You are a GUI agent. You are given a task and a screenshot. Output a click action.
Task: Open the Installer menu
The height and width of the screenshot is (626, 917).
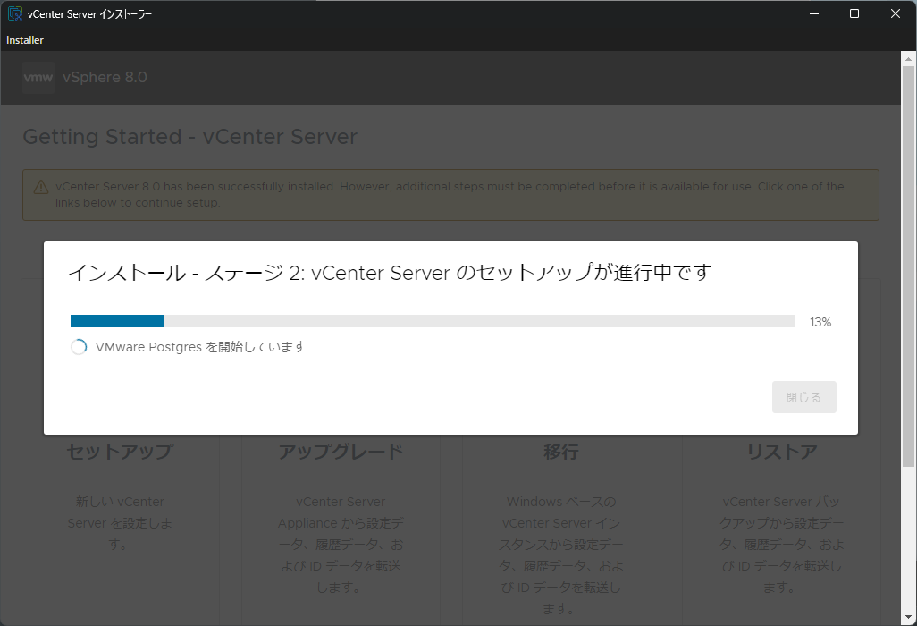click(x=24, y=39)
